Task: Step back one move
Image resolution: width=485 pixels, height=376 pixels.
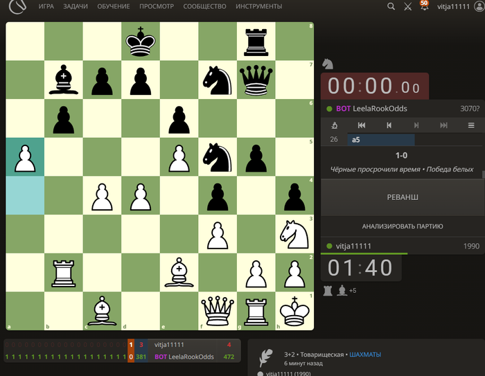Action: (389, 125)
